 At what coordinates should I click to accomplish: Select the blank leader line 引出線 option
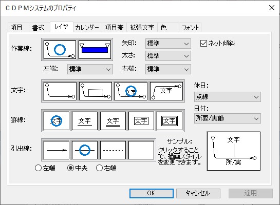[x=141, y=150]
